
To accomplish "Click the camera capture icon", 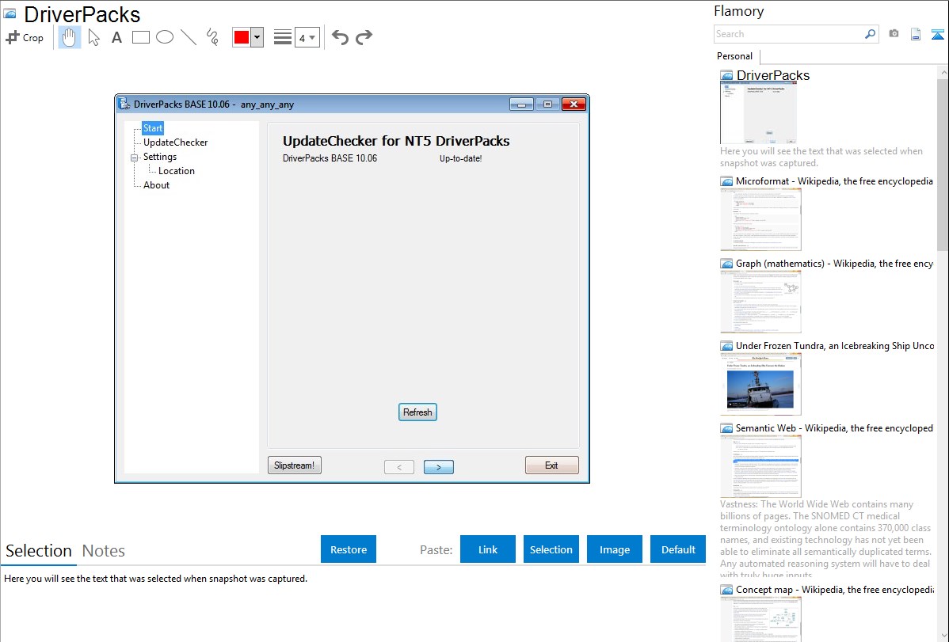I will (894, 34).
